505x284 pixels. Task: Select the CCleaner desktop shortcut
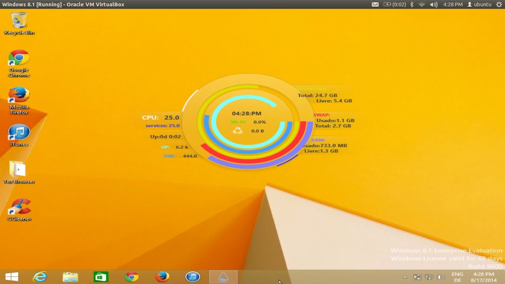tap(19, 209)
